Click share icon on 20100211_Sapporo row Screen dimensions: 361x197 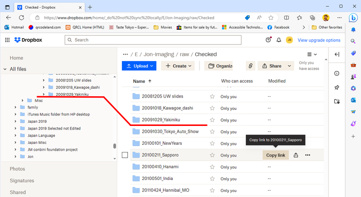coord(296,155)
